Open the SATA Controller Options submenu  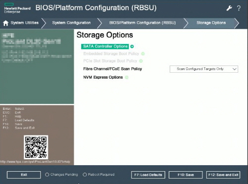105,46
